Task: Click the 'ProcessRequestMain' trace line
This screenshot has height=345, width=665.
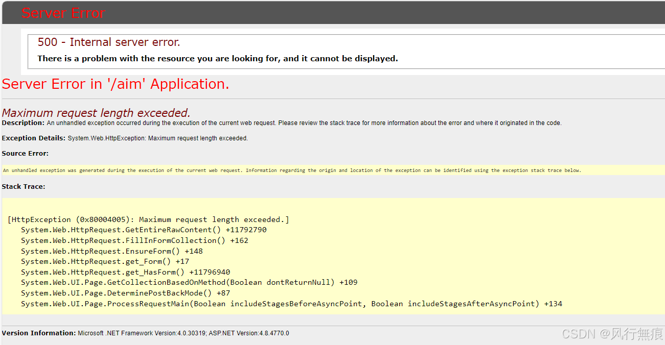Action: [x=291, y=304]
